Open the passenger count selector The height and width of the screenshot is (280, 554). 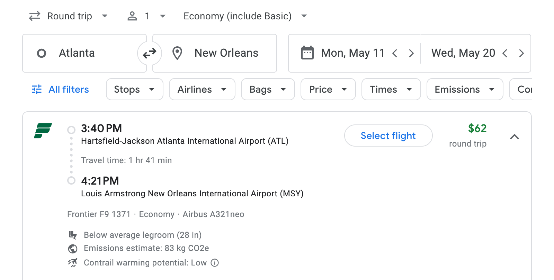click(x=146, y=16)
